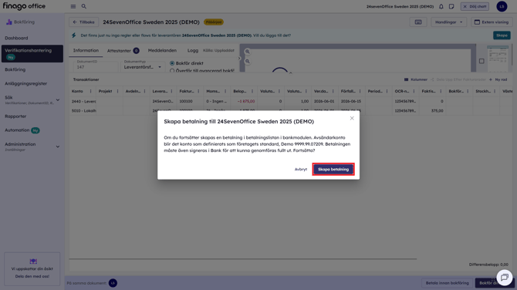Open Period column options menu
517x290 pixels.
pos(387,91)
